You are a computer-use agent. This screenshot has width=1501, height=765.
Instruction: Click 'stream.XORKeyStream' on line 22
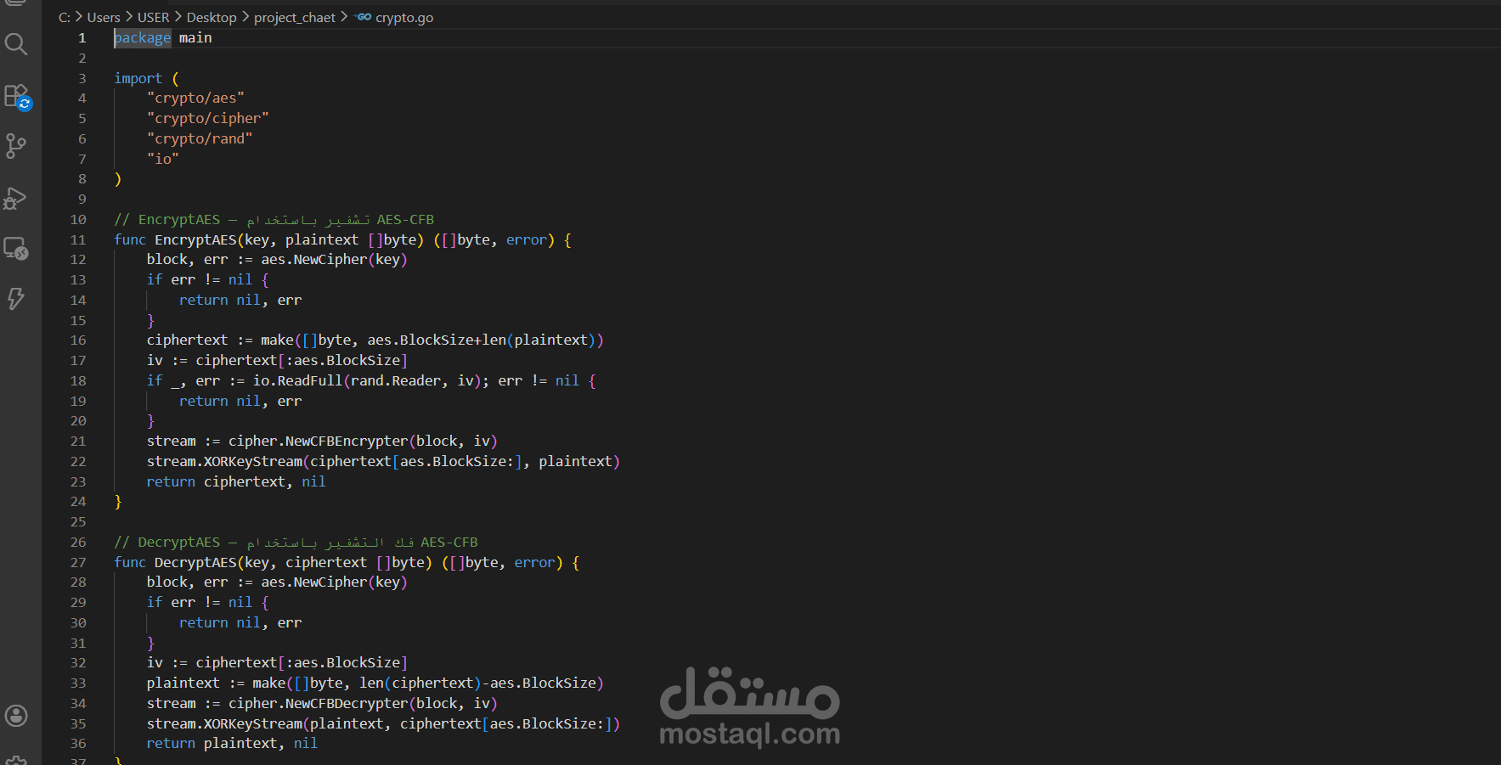(x=224, y=461)
